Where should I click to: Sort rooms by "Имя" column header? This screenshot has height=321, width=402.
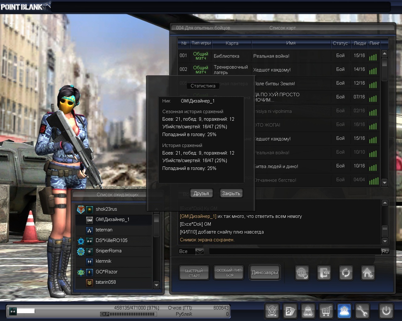pyautogui.click(x=291, y=43)
